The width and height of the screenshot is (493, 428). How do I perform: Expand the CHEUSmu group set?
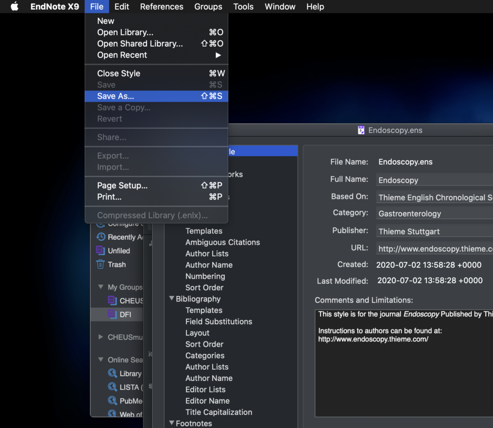(x=101, y=337)
